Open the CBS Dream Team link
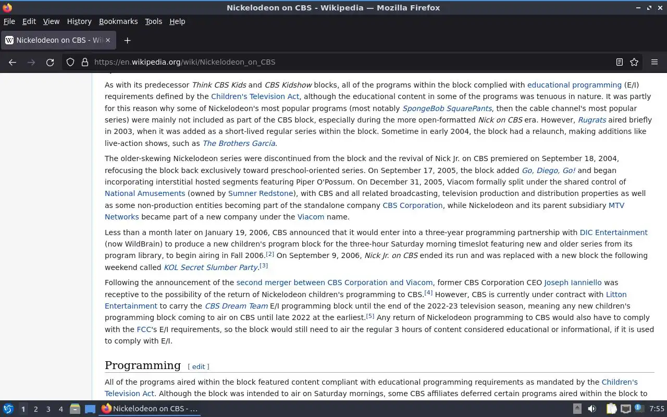The width and height of the screenshot is (667, 417). [236, 306]
